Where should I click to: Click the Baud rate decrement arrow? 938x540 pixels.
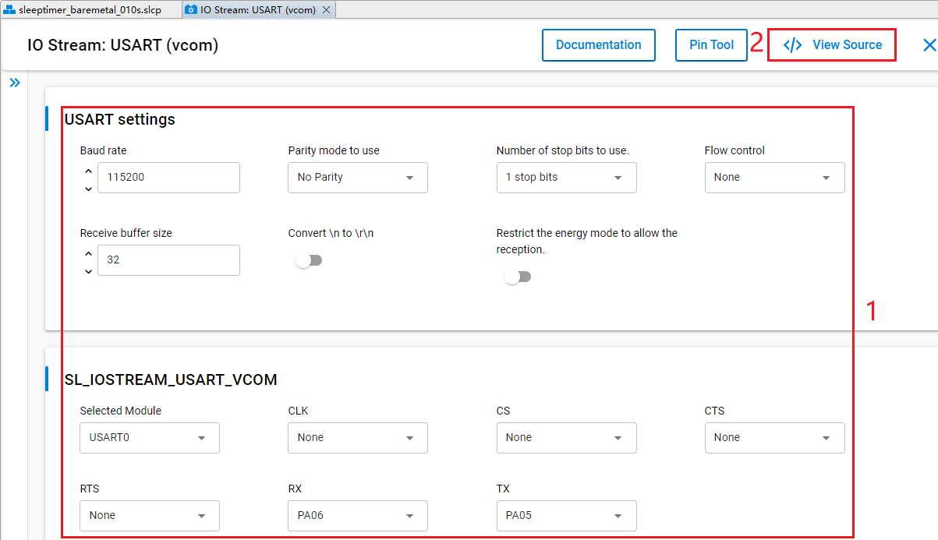point(88,189)
